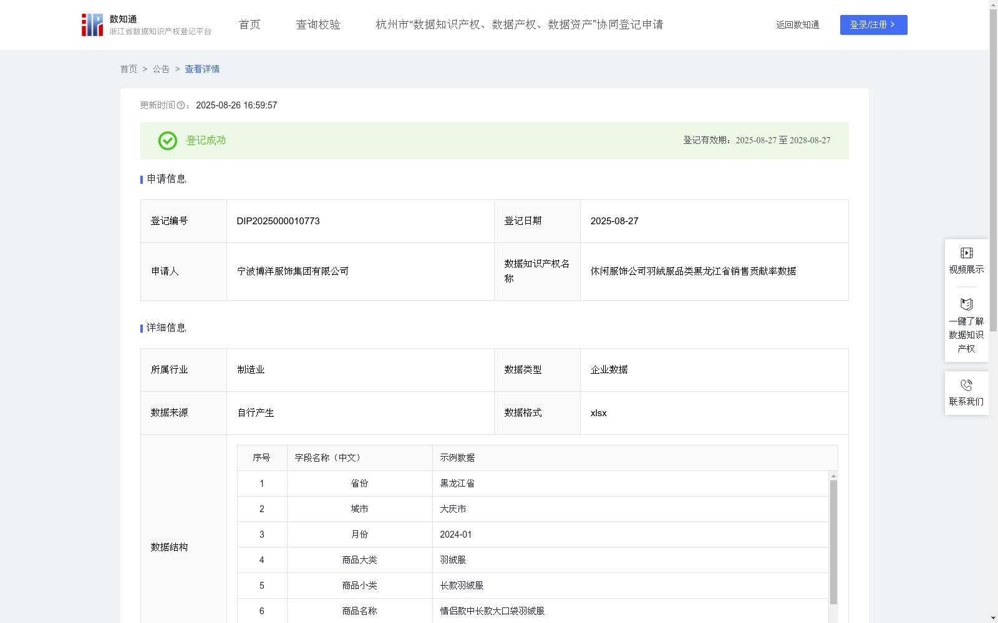Click the 申请人 label cell

tap(183, 272)
